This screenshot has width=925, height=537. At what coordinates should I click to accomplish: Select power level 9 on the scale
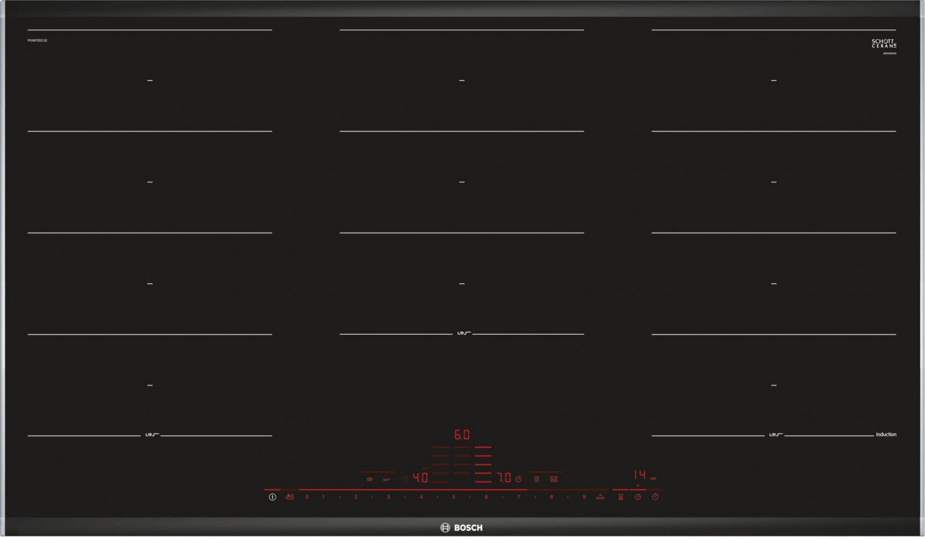pyautogui.click(x=584, y=497)
